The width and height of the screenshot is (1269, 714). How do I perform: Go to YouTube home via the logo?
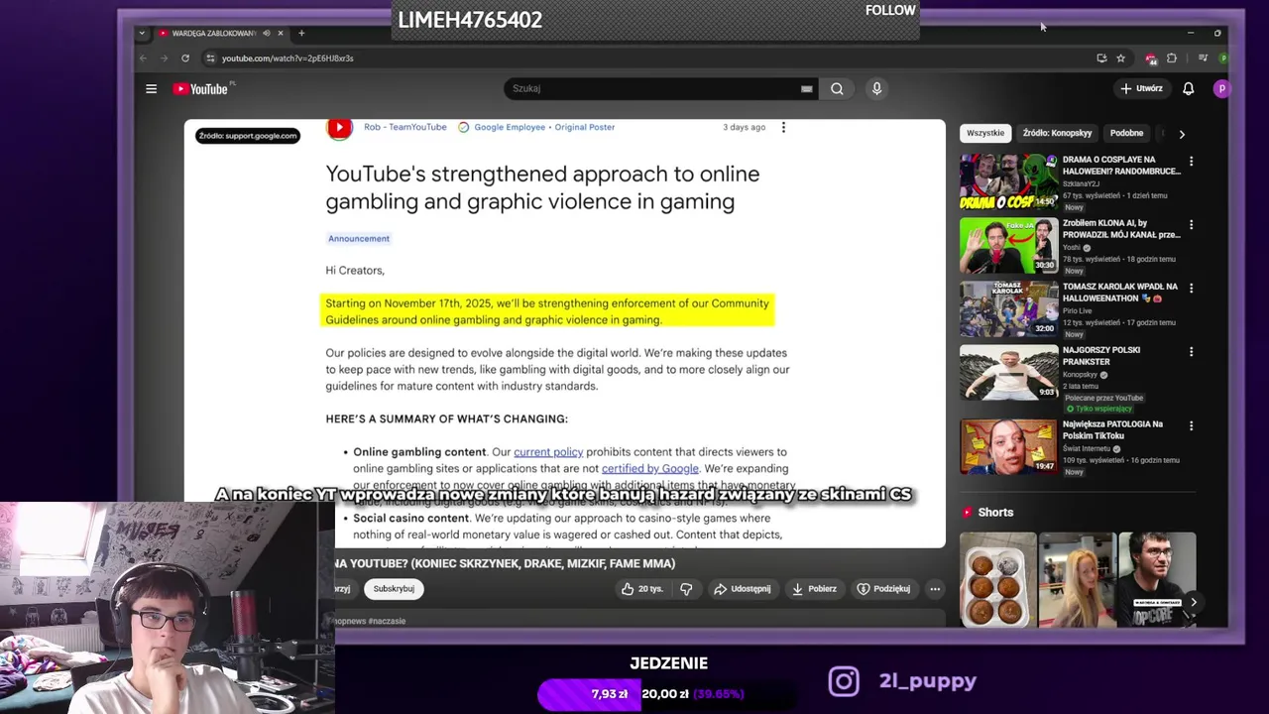[200, 89]
